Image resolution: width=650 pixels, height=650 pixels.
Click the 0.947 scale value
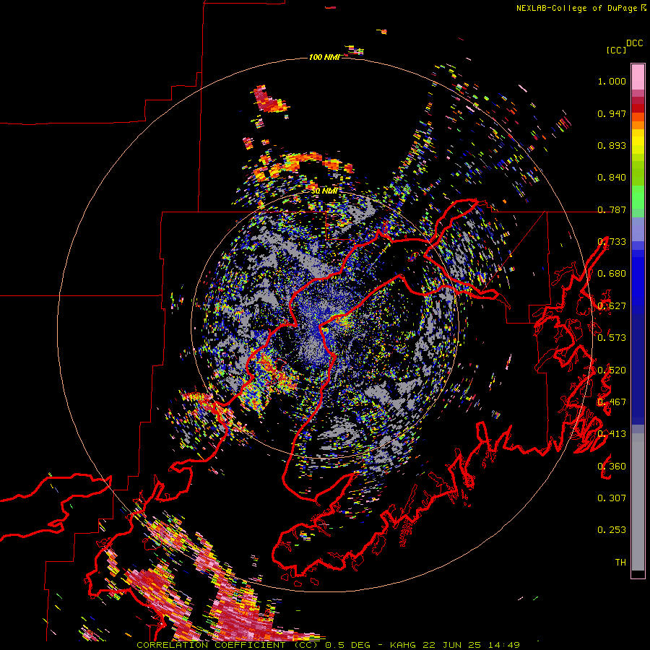point(612,113)
